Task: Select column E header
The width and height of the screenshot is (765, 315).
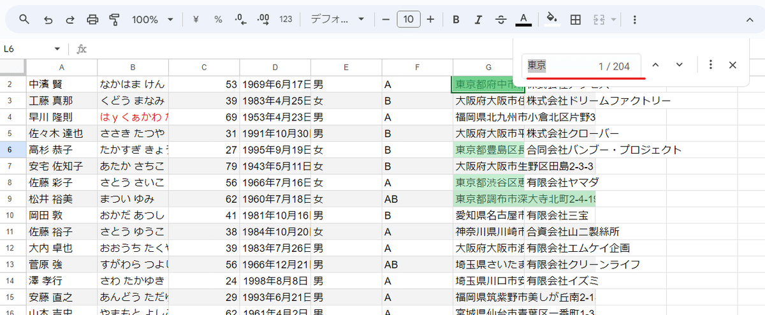Action: (x=346, y=67)
